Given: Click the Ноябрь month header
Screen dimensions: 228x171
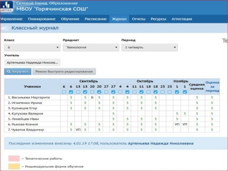Looking at the screenshot, I should click(181, 81).
